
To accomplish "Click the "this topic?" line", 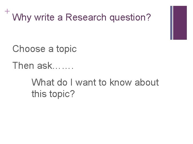I will [x=53, y=94].
